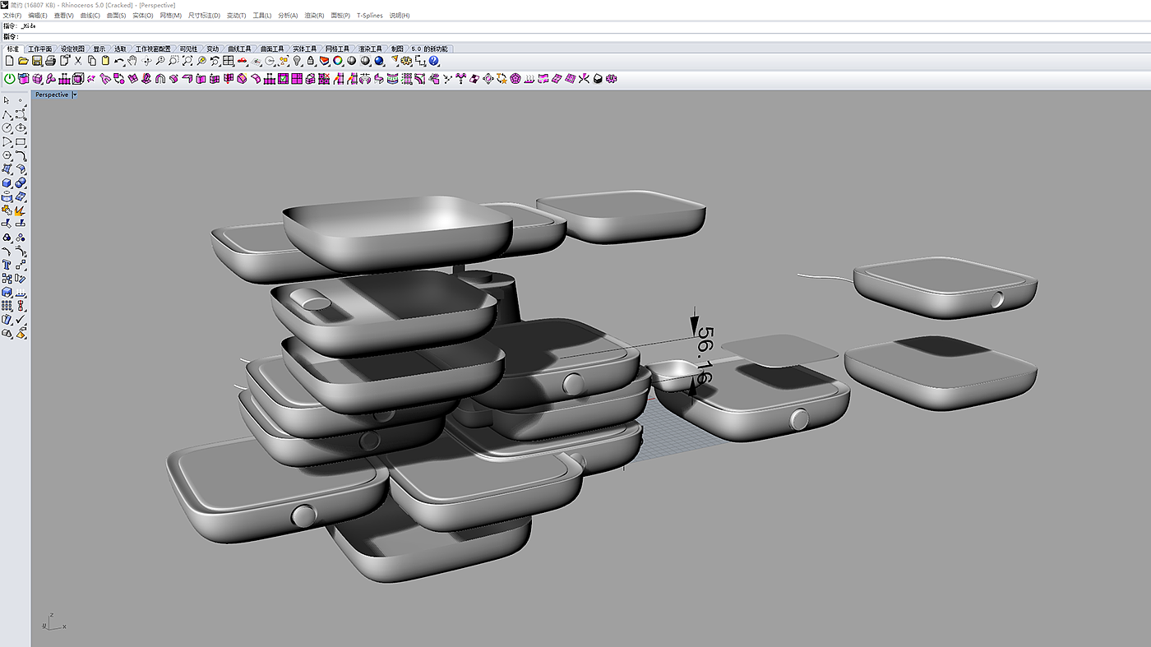Viewport: 1151px width, 647px height.
Task: Open the color wheel layer icon
Action: click(x=338, y=61)
